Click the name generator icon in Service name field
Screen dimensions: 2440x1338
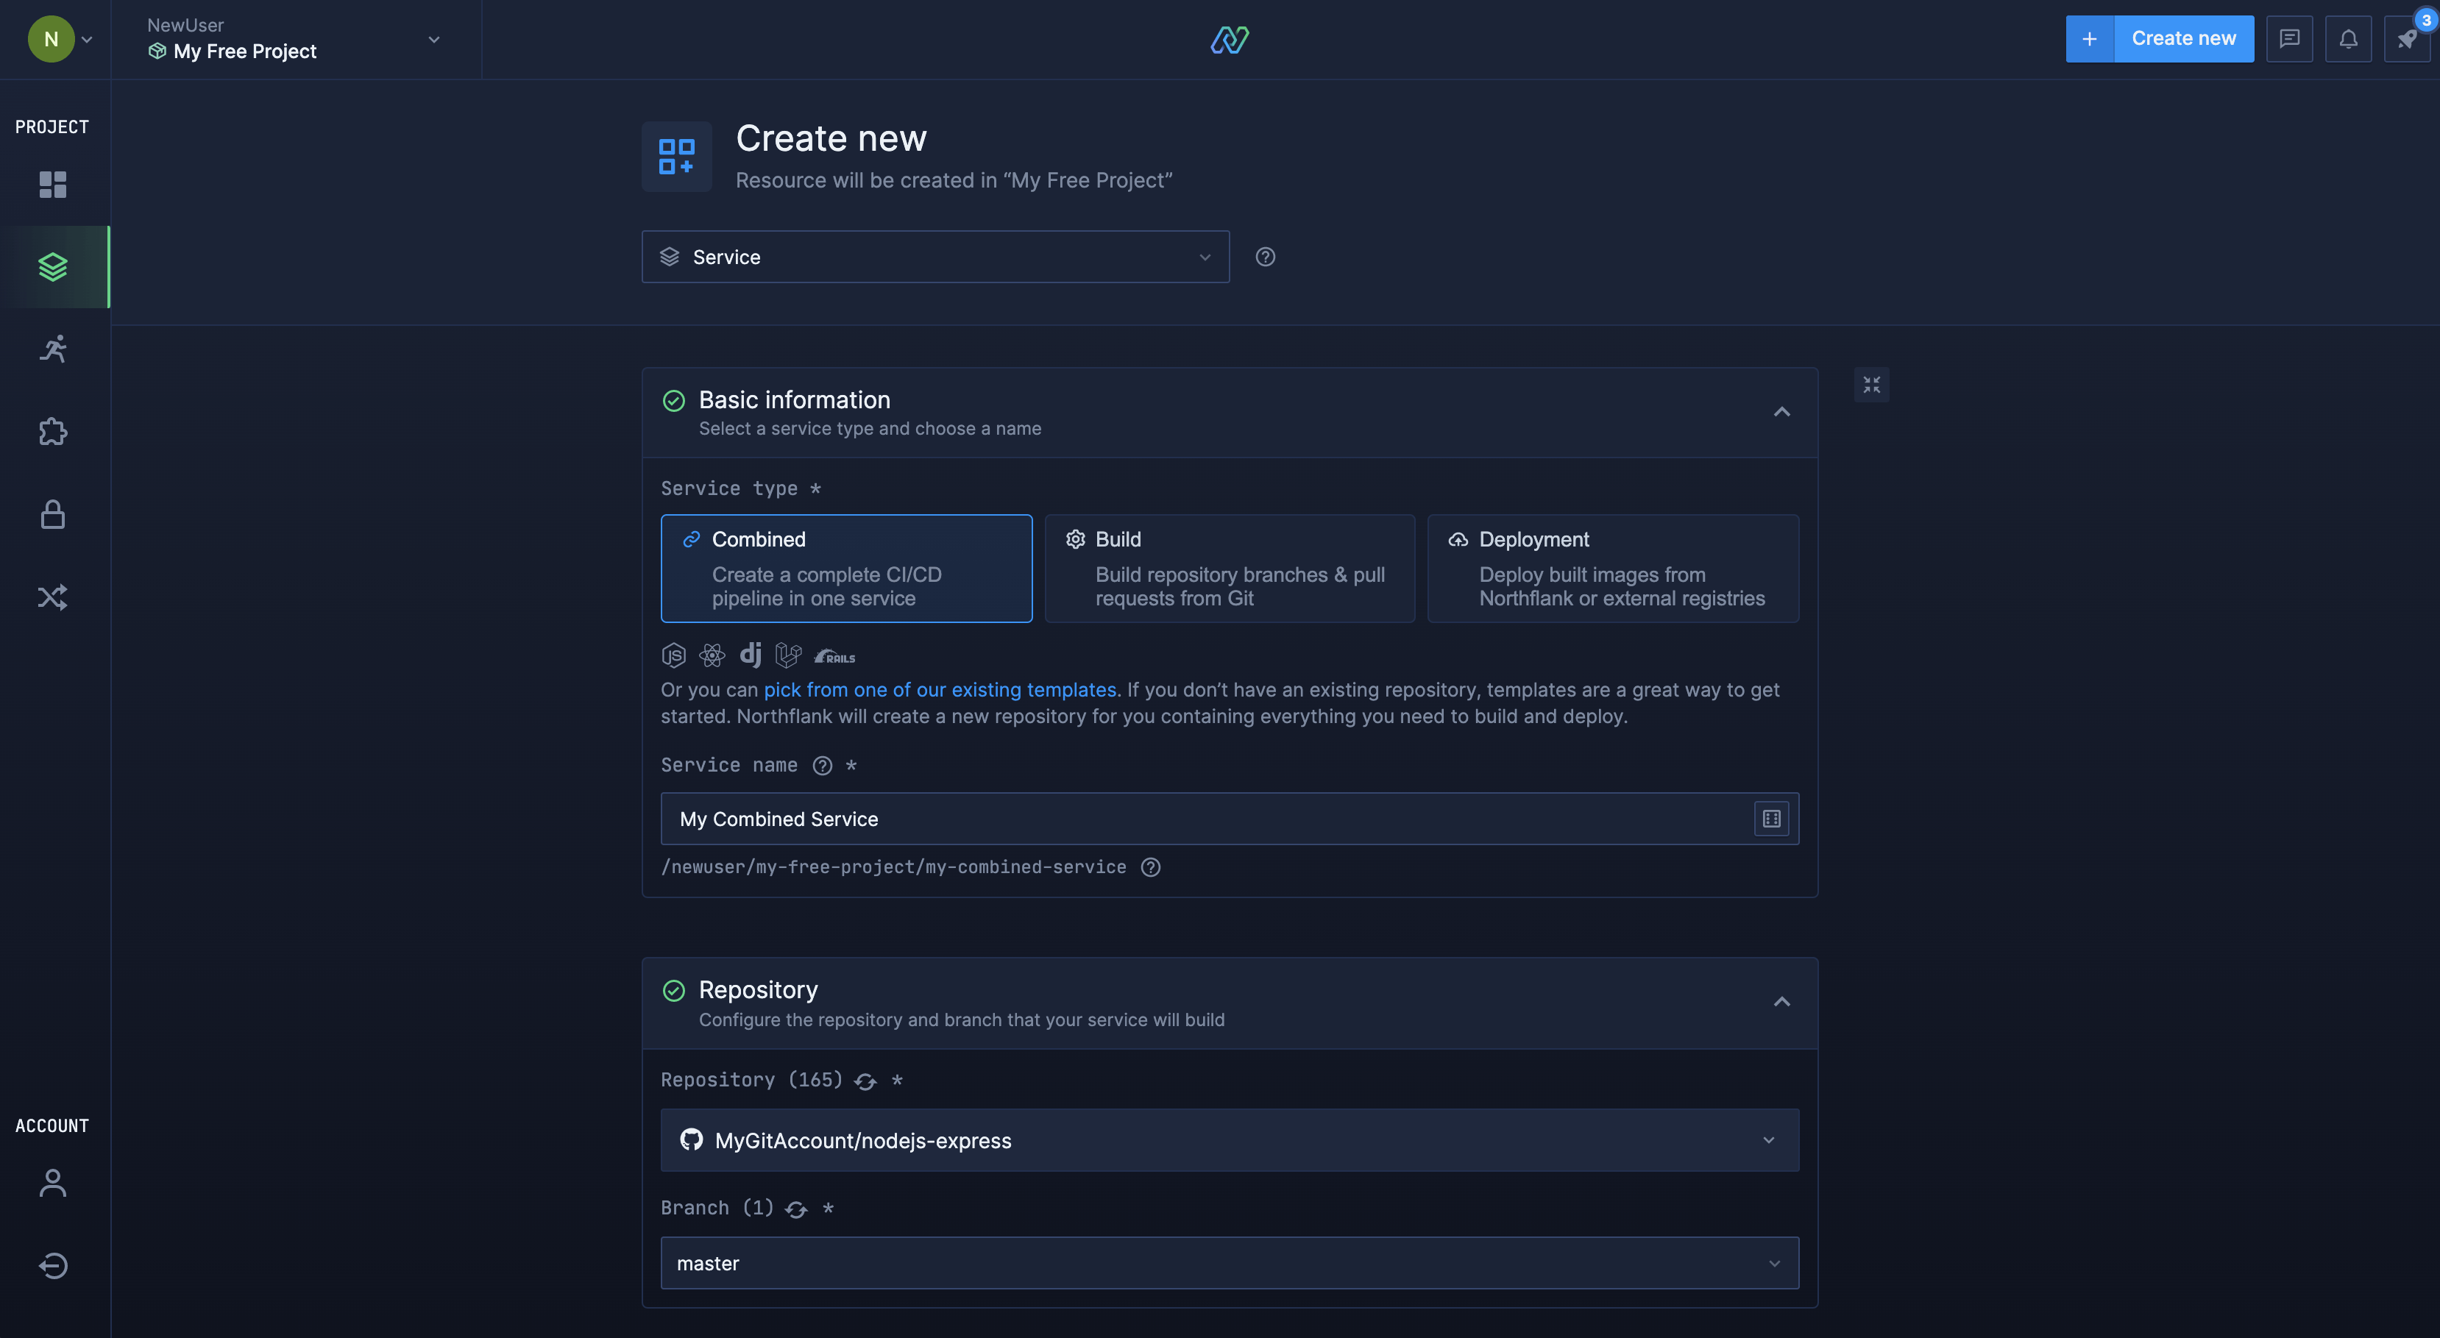[x=1771, y=818]
